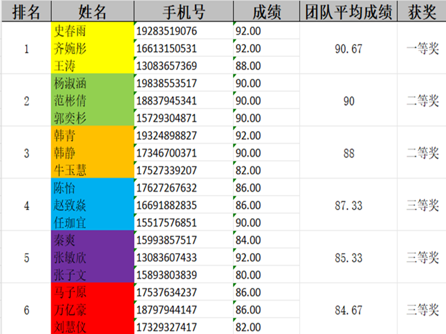Click score 82.00 in 牛玉慧's row

(x=266, y=170)
